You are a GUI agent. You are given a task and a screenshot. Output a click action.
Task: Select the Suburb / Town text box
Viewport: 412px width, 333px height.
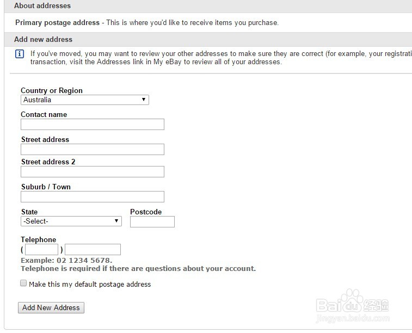coord(92,197)
